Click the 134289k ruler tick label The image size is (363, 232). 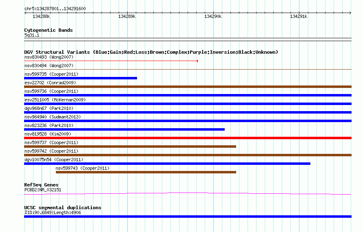pos(127,16)
